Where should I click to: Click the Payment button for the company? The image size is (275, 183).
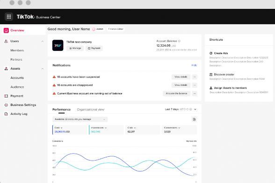coord(94,49)
